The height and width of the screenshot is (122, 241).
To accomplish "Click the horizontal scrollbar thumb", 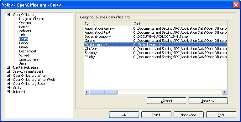I will (x=103, y=92).
